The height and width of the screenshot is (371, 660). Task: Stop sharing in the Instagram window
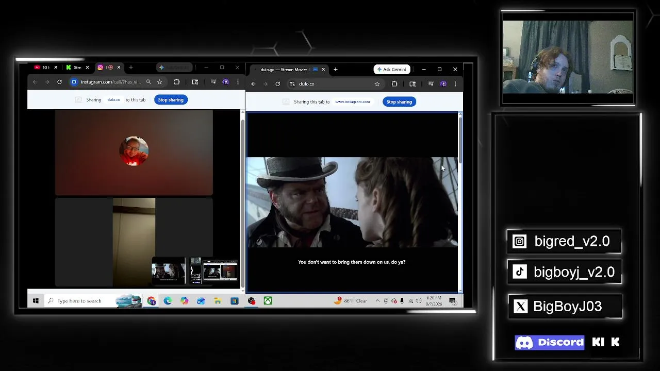171,100
